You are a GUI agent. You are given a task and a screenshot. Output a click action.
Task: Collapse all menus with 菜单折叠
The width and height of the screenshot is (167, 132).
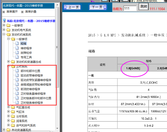[x=31, y=12]
